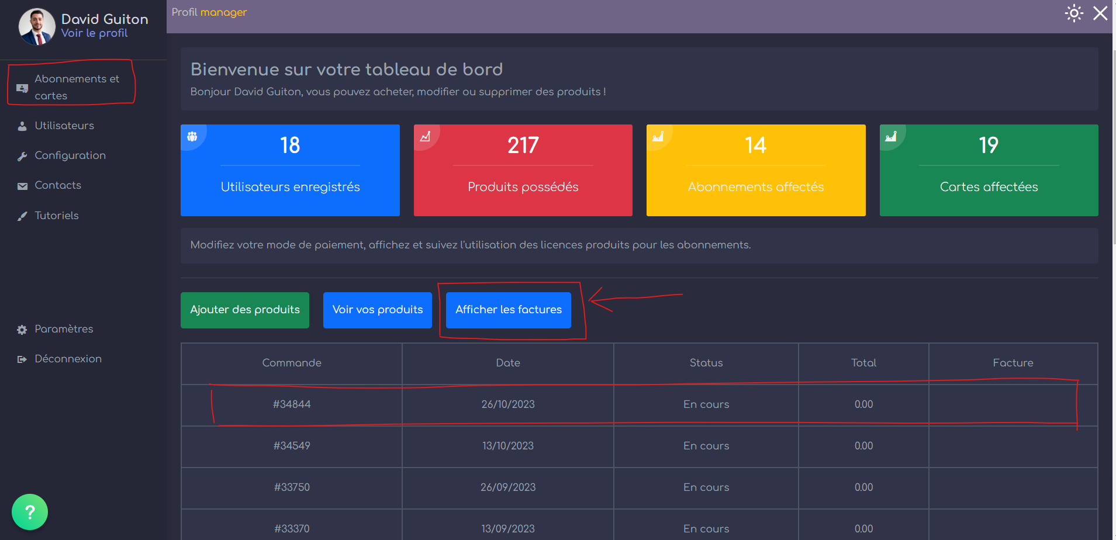The height and width of the screenshot is (540, 1116).
Task: Click the brush icon beside Tutoriels
Action: (22, 216)
